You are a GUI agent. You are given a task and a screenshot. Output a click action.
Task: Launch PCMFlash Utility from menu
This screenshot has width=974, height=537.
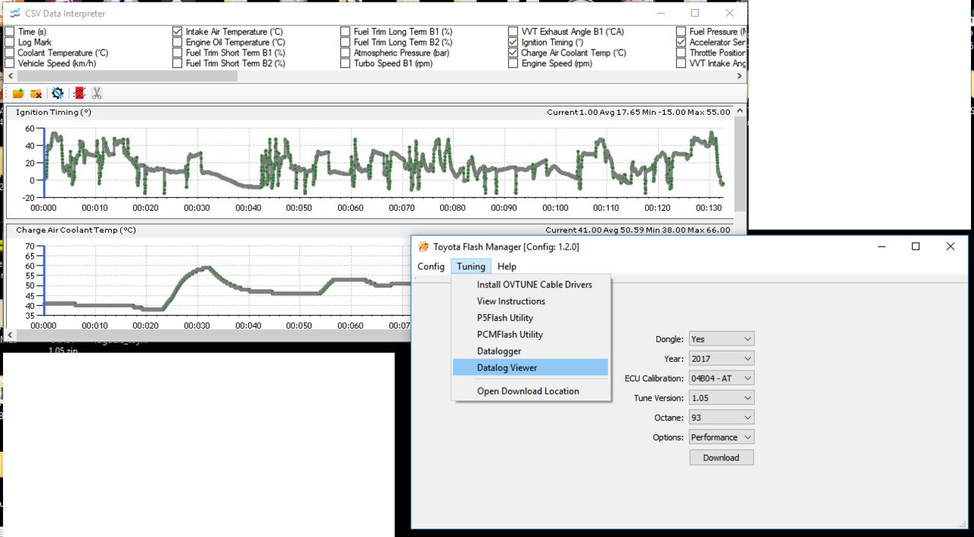click(531, 335)
